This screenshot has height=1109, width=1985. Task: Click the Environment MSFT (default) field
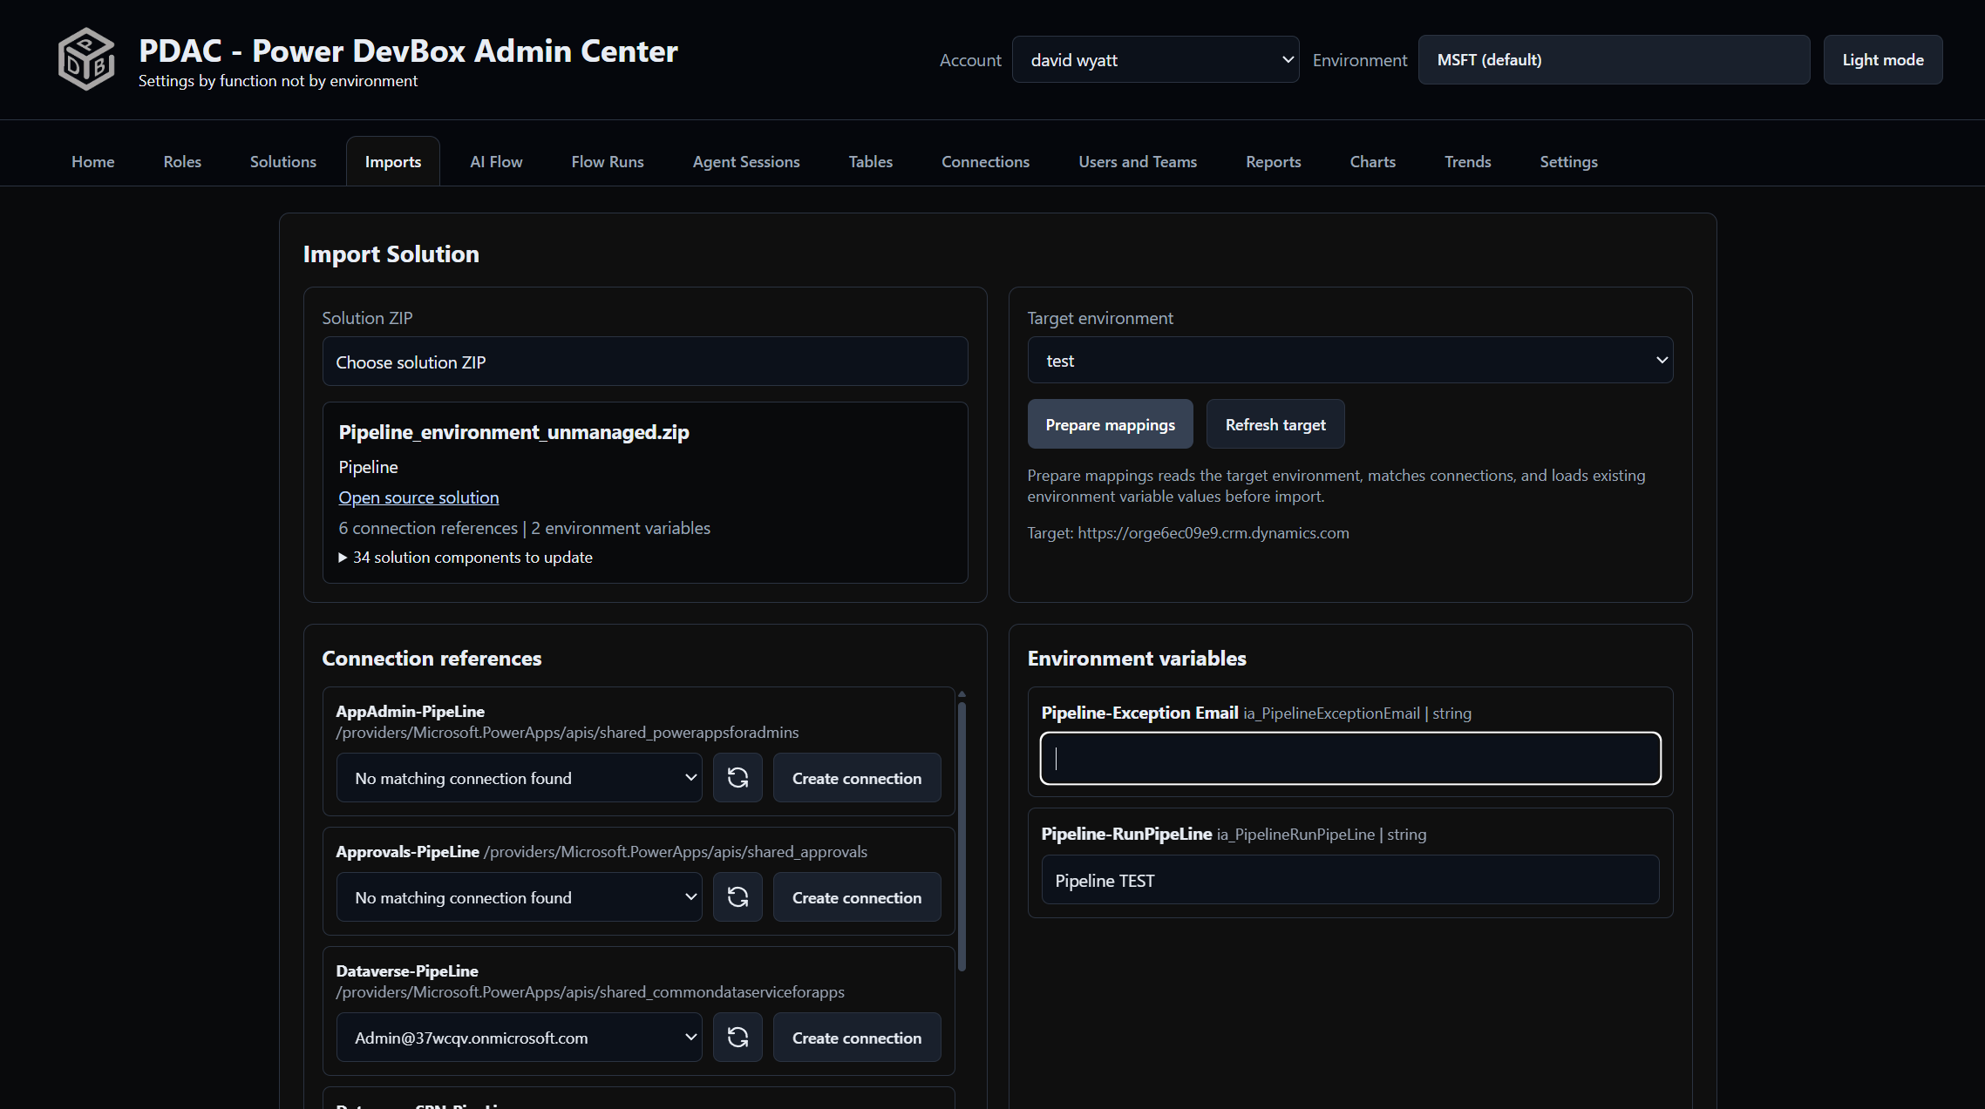(1614, 59)
